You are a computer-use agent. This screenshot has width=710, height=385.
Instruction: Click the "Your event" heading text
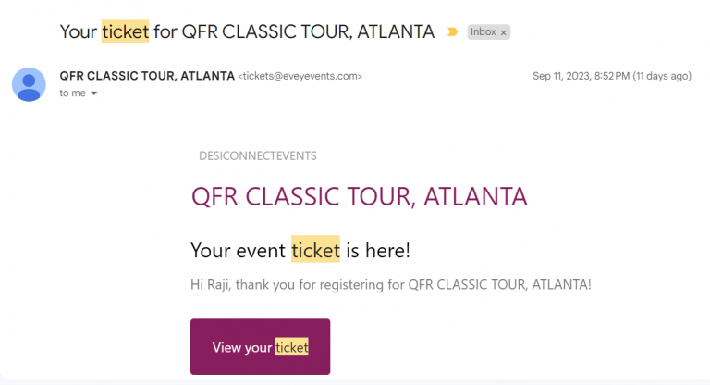(x=239, y=250)
